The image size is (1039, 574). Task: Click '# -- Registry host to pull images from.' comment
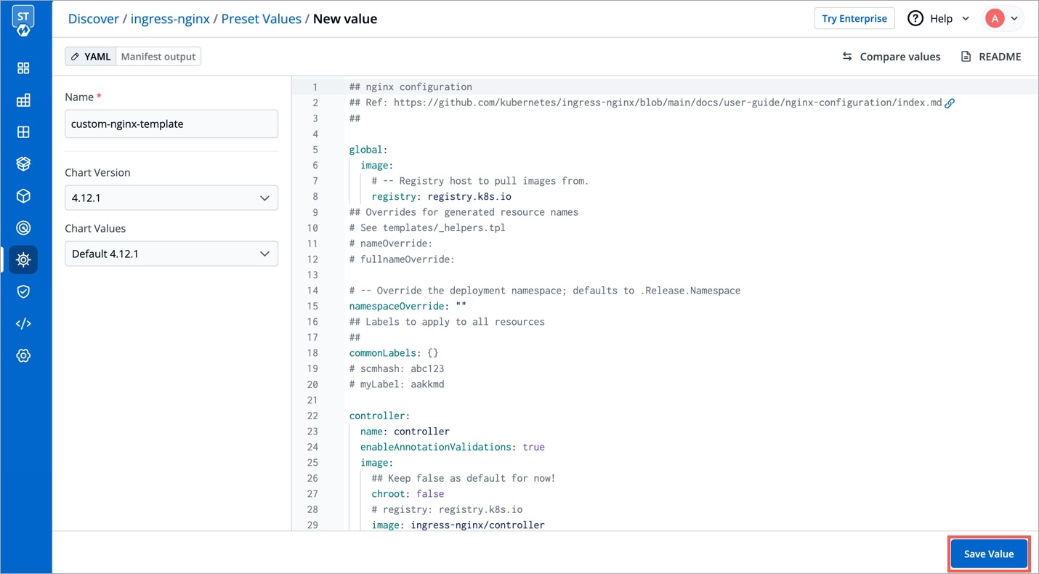[480, 181]
